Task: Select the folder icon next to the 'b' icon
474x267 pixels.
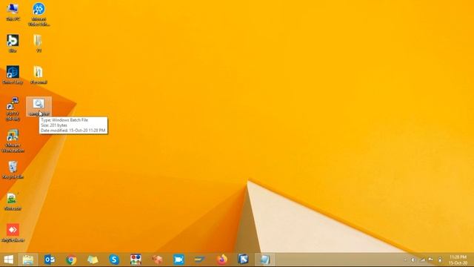Action: tap(38, 44)
